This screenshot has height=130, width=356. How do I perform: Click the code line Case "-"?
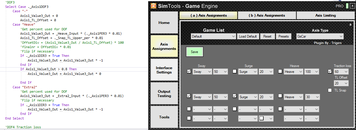(21, 11)
